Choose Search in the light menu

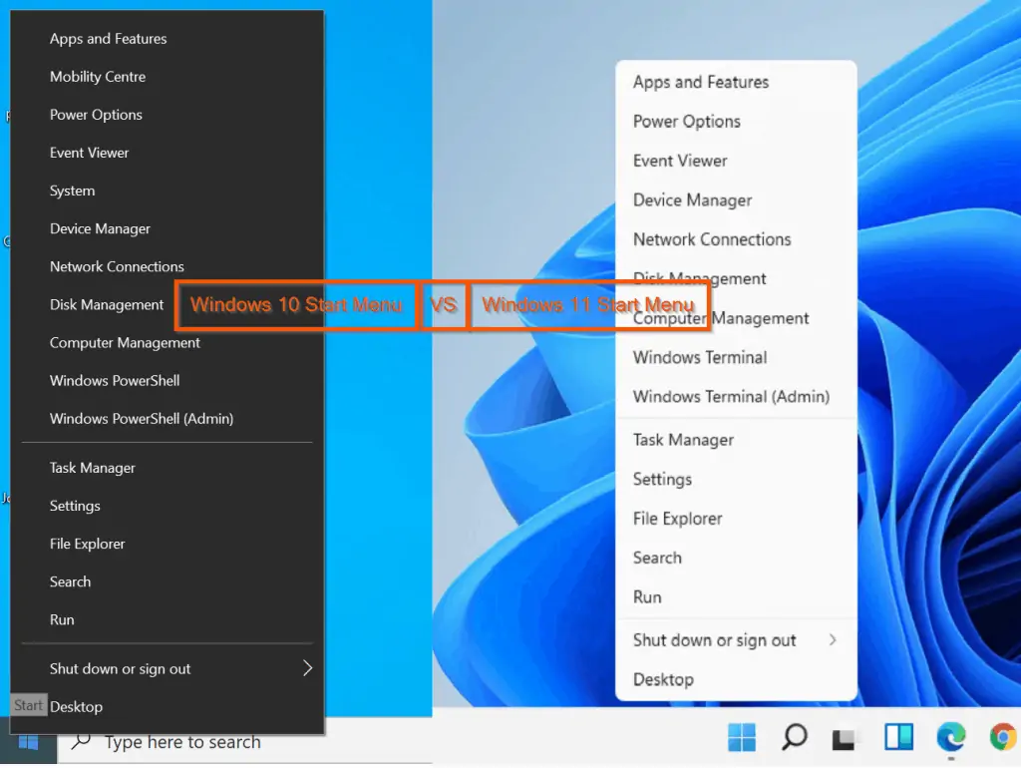tap(736, 558)
